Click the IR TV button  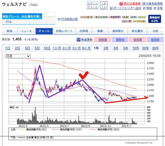pos(104,5)
